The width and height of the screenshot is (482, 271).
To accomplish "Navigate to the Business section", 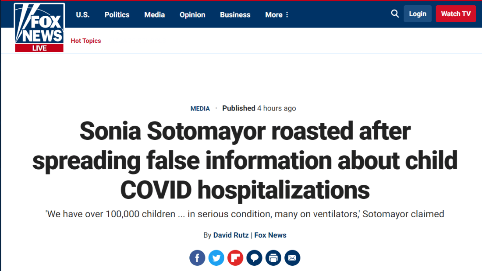I will click(235, 15).
